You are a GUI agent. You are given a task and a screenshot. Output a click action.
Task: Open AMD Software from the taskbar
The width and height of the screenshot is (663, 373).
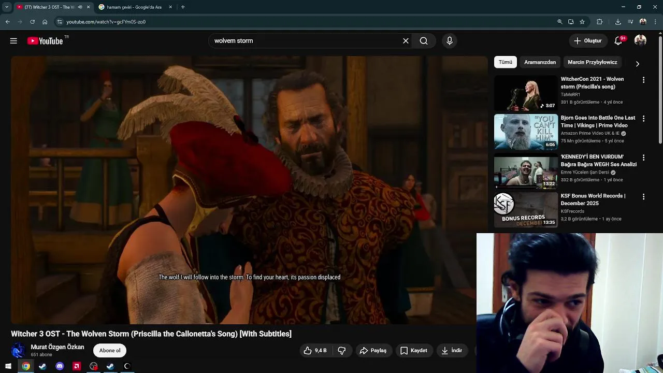tap(77, 366)
